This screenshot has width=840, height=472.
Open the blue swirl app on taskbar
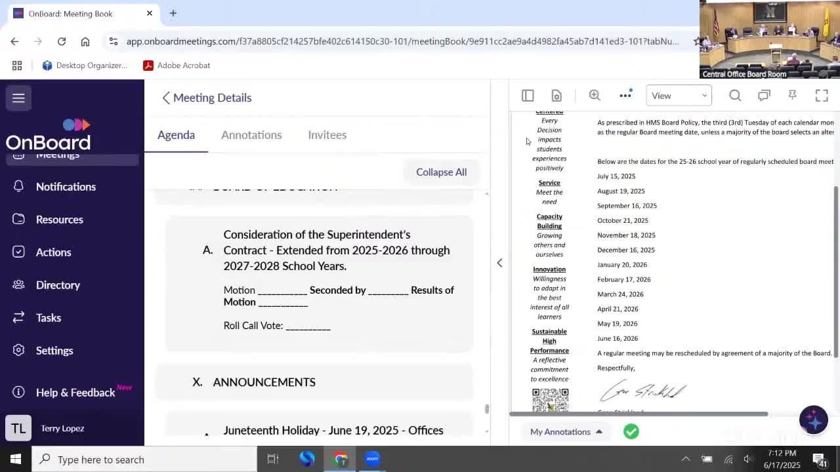click(306, 459)
